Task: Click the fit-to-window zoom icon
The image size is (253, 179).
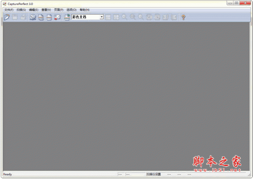Action: tap(133, 17)
